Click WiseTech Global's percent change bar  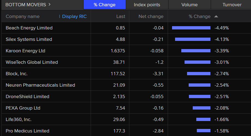[x=197, y=62]
